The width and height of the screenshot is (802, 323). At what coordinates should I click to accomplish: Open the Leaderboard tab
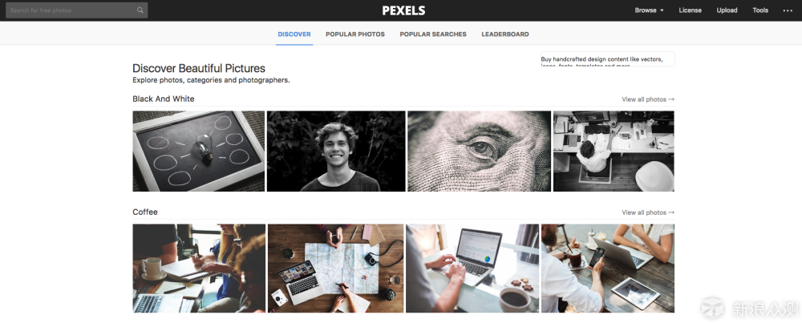coord(504,34)
